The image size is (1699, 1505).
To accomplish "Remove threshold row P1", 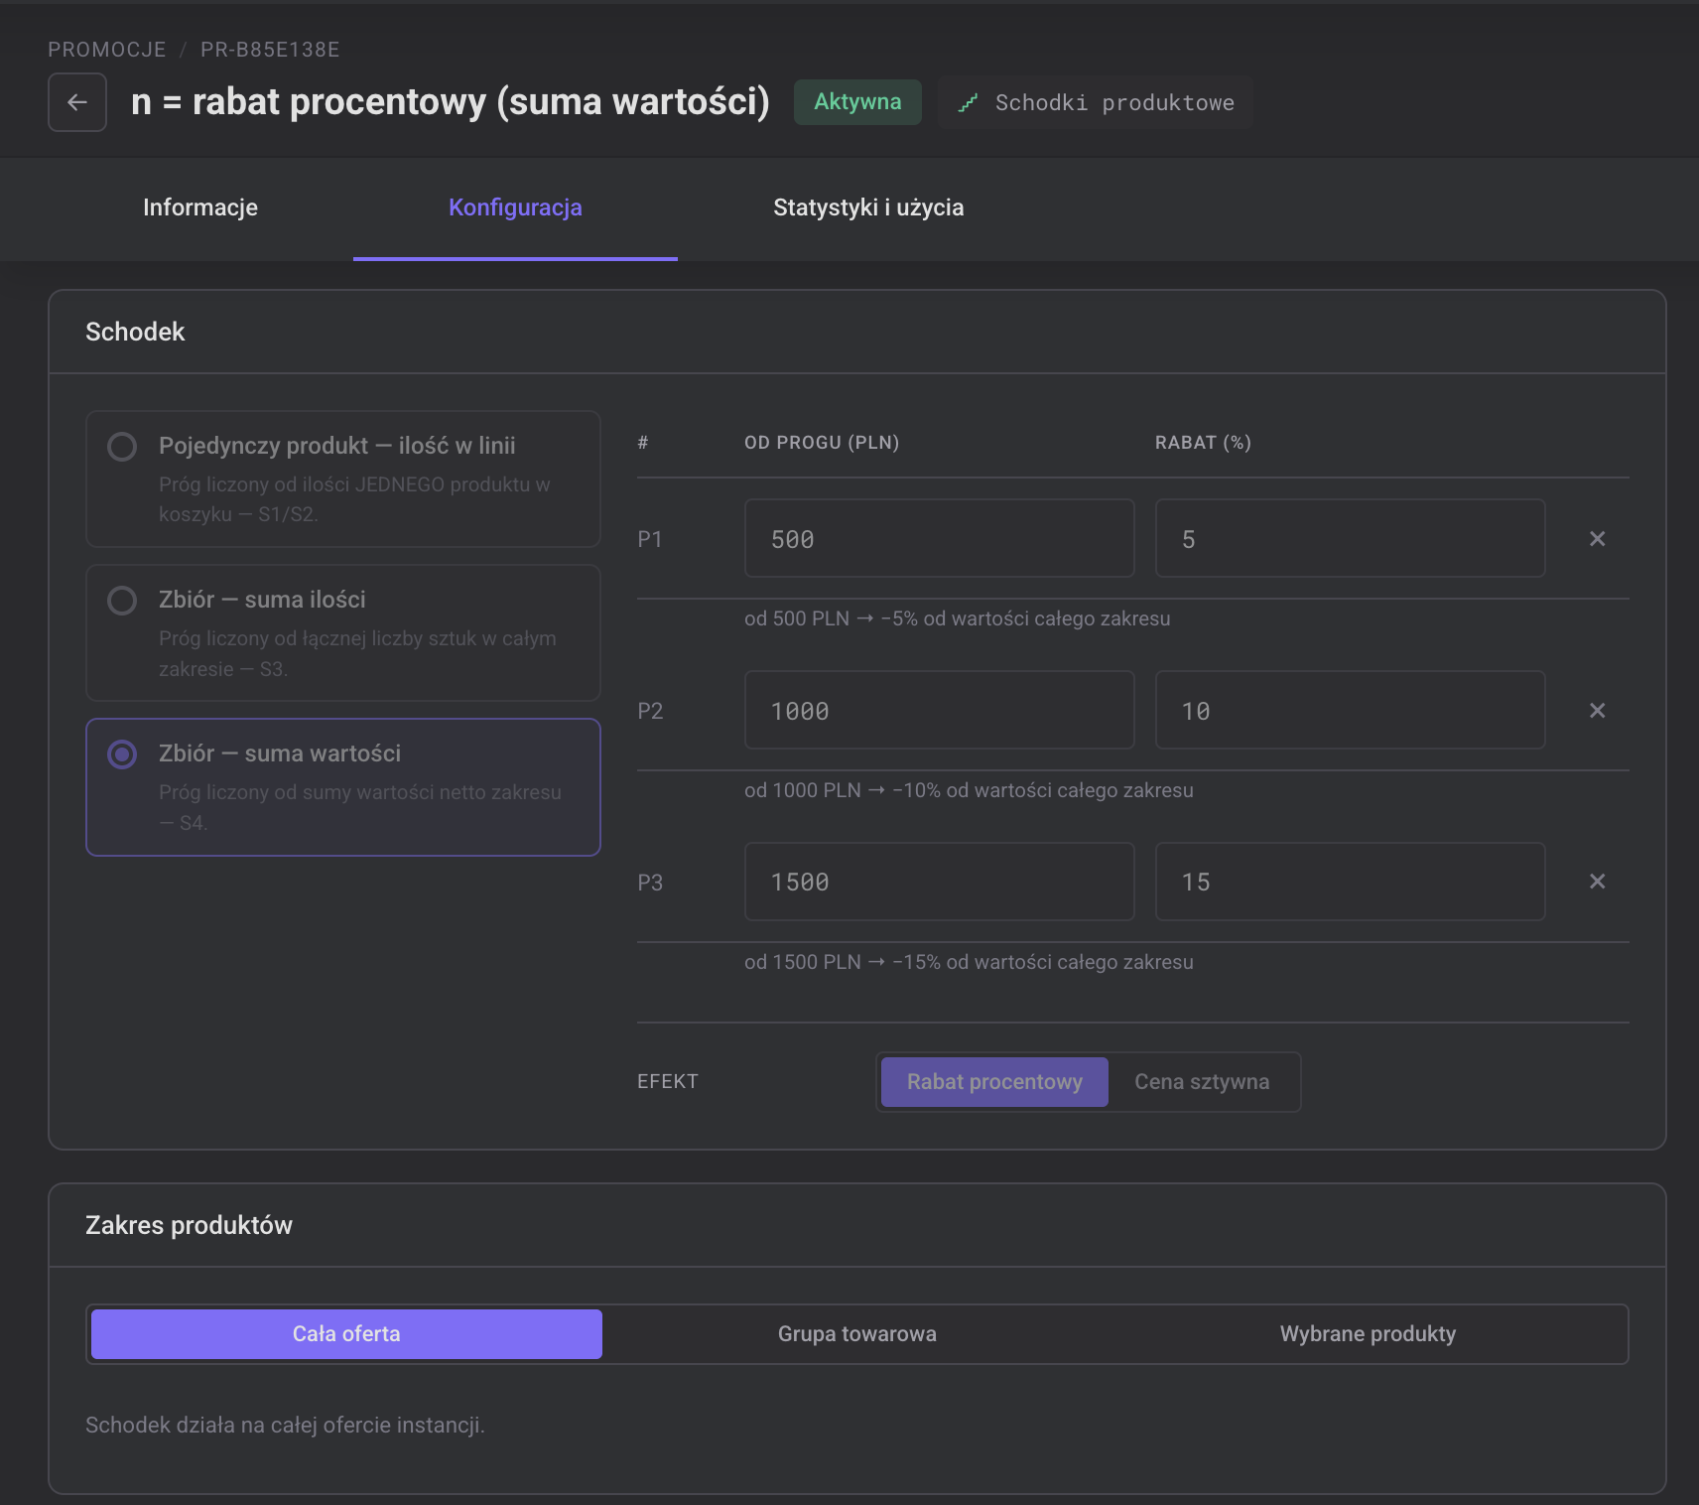I will (1597, 538).
